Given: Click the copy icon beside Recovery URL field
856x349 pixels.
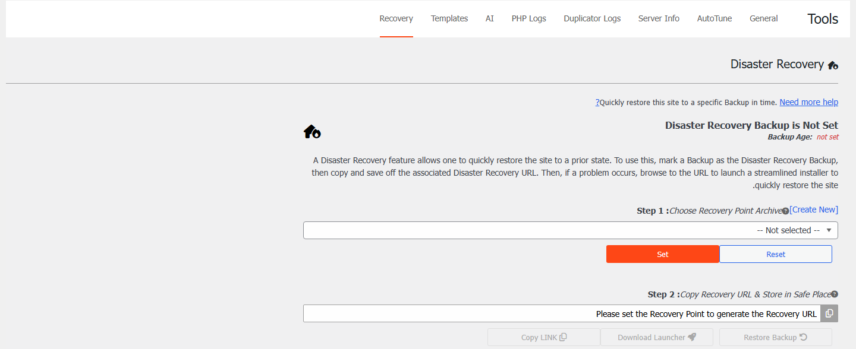Looking at the screenshot, I should point(829,313).
